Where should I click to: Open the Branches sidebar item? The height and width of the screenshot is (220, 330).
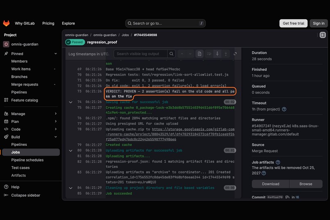[x=19, y=77]
